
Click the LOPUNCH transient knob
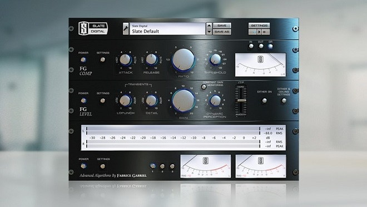pos(126,101)
